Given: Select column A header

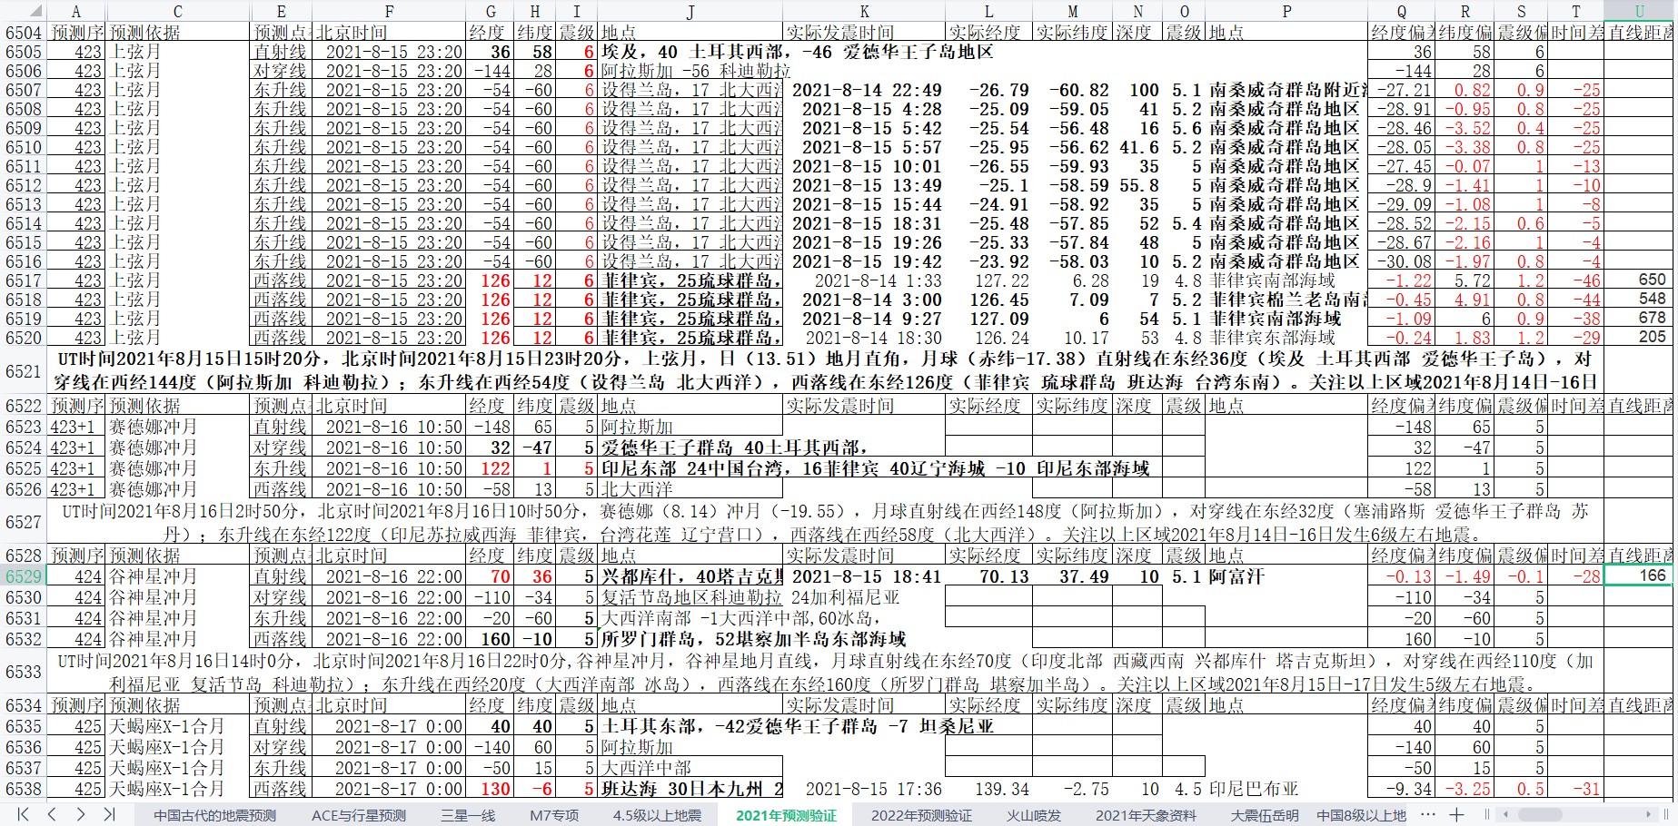Looking at the screenshot, I should click(76, 11).
